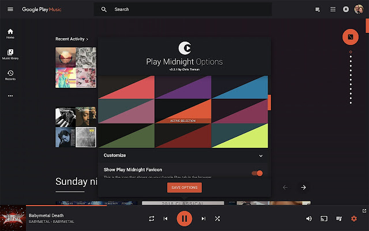The width and height of the screenshot is (369, 231).
Task: Open the BABYMETAL artist link in player
Action: tap(39, 222)
